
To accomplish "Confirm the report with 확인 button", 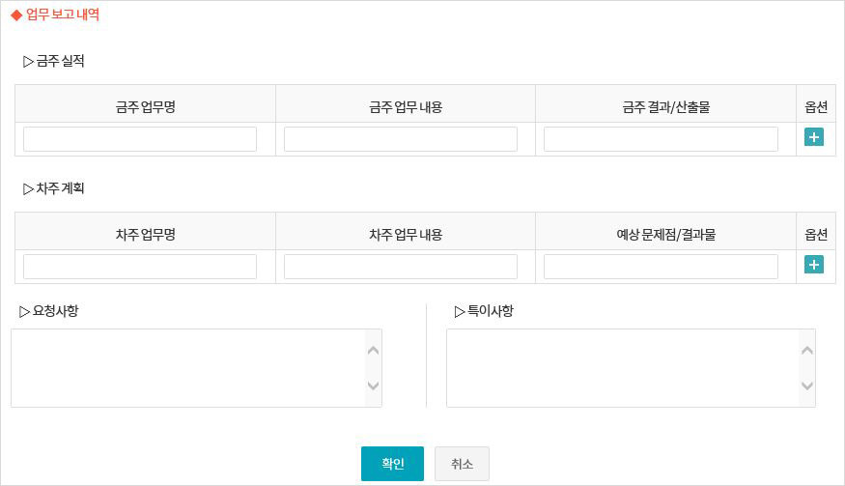I will pos(392,464).
